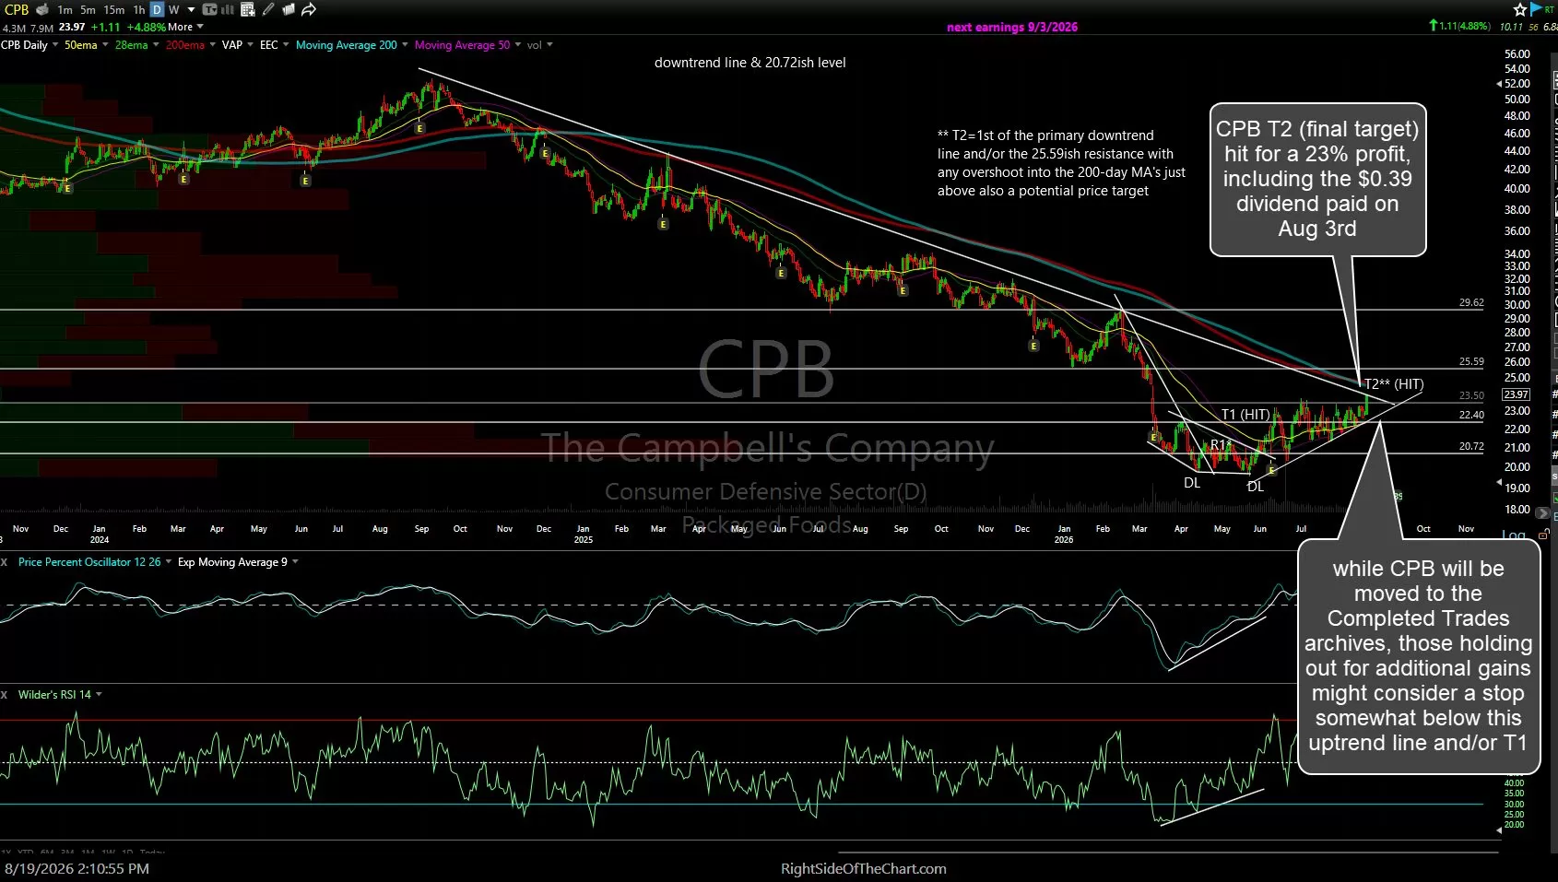Switch to the 1m timeframe

point(65,9)
